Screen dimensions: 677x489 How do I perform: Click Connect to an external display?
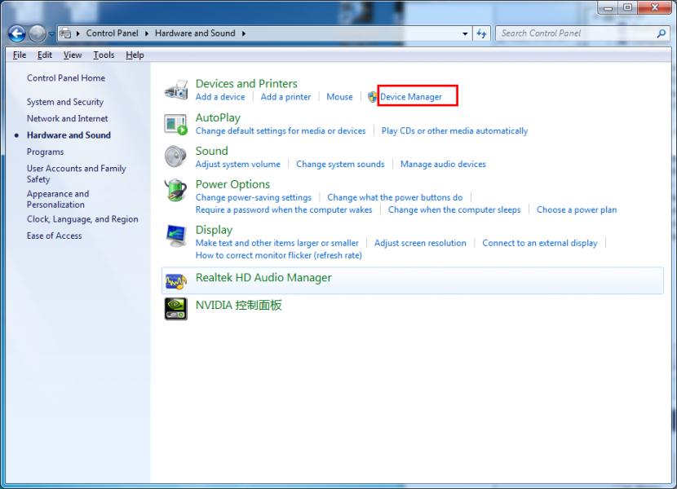pos(540,243)
